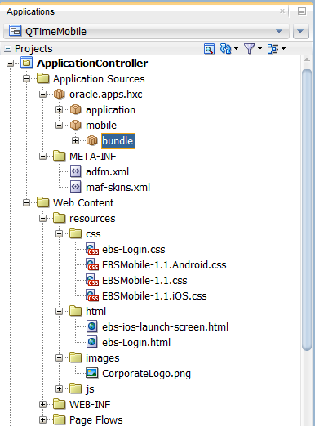Select EBSMobile-1.1.Android.css file name

pos(164,265)
